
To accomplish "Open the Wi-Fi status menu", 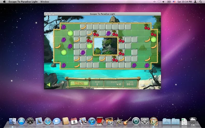I will pos(159,2).
